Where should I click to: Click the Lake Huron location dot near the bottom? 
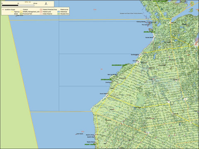(x=76, y=135)
